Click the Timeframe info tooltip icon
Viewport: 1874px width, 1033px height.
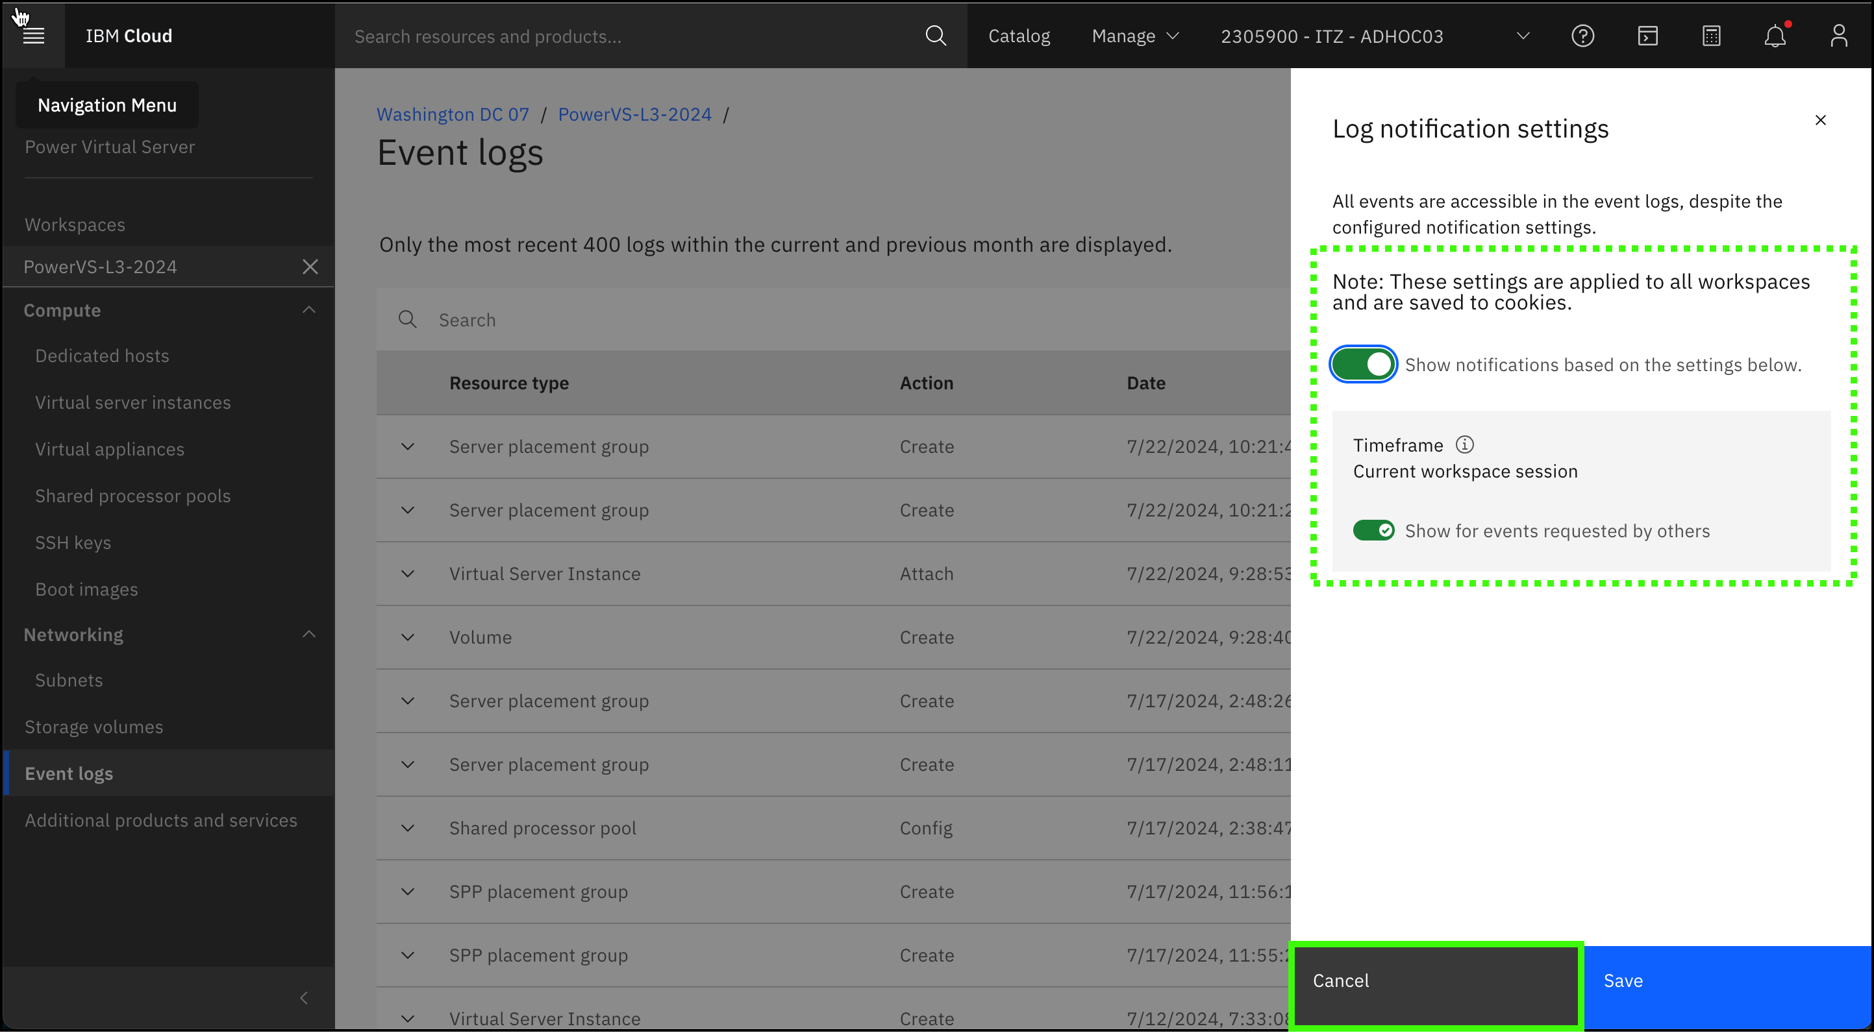(1464, 444)
